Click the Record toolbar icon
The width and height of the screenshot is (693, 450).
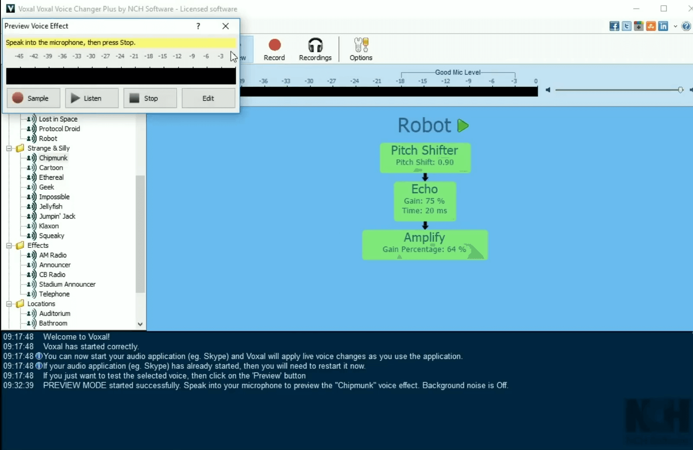274,49
